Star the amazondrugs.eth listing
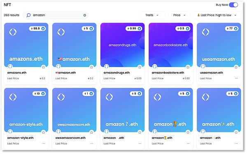The width and height of the screenshot is (247, 154). [140, 67]
